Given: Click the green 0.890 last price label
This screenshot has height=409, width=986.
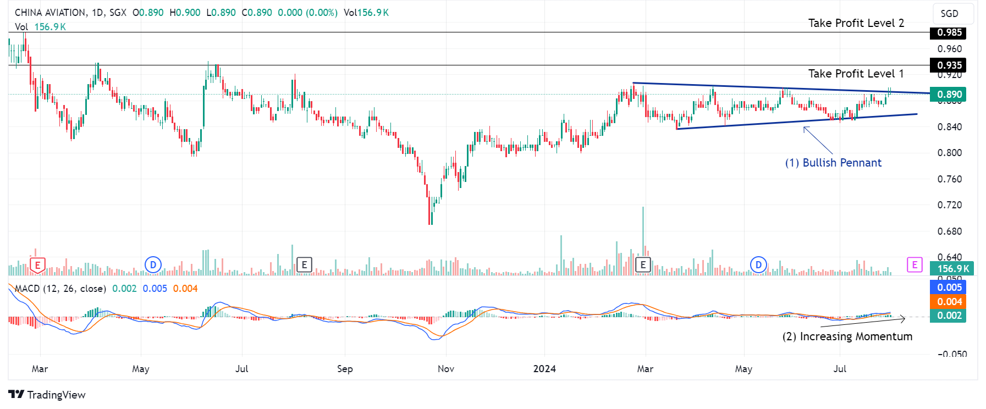Looking at the screenshot, I should point(948,95).
